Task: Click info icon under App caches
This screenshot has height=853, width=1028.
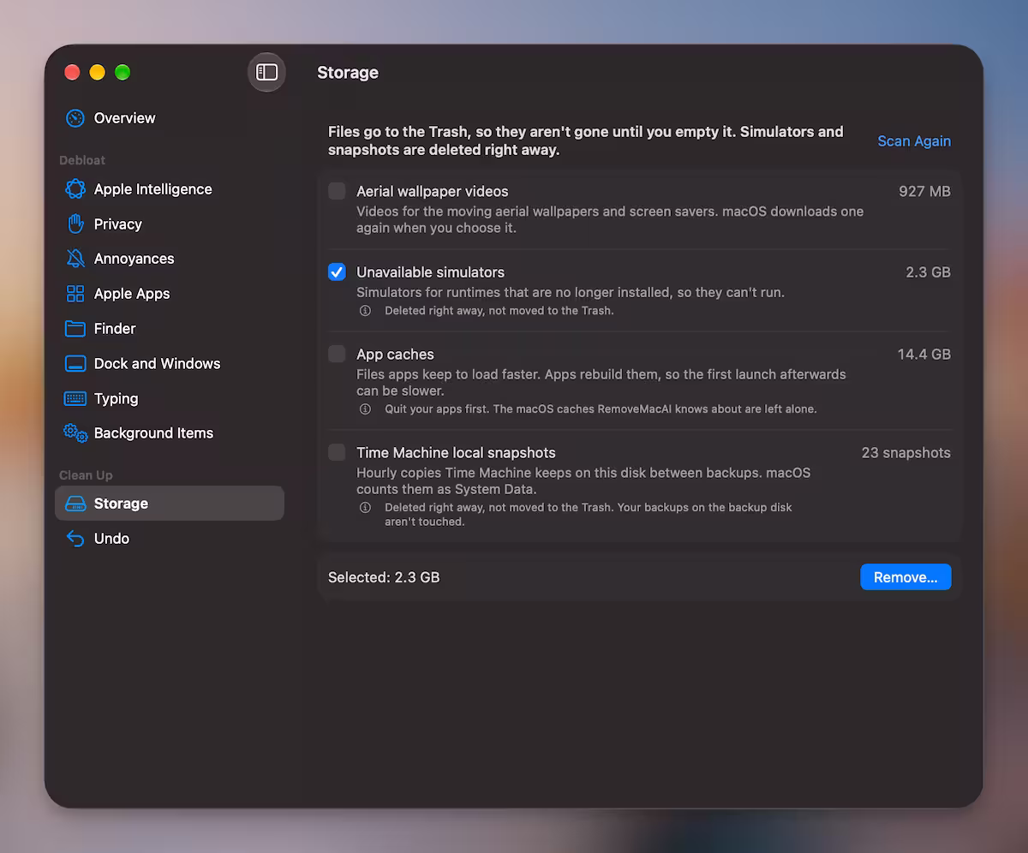Action: click(365, 409)
